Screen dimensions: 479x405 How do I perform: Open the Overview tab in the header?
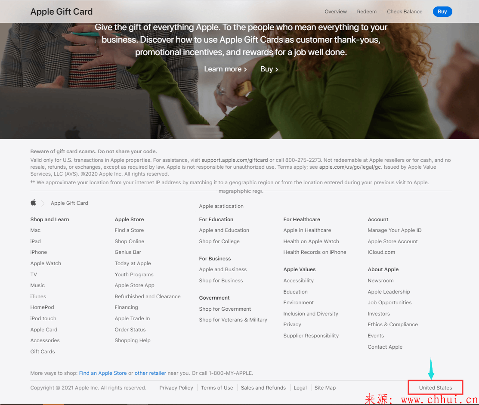pyautogui.click(x=335, y=12)
